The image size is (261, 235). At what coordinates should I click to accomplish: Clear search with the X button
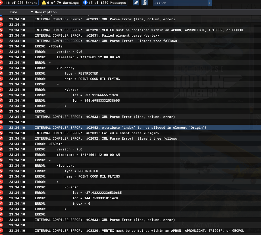coord(210,3)
